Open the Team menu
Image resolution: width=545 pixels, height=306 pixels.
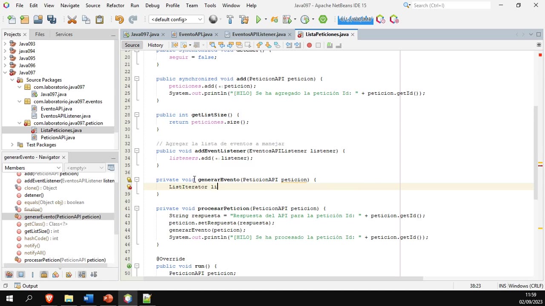click(192, 6)
